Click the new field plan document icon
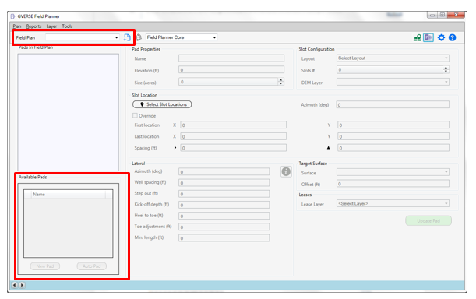 pos(127,37)
